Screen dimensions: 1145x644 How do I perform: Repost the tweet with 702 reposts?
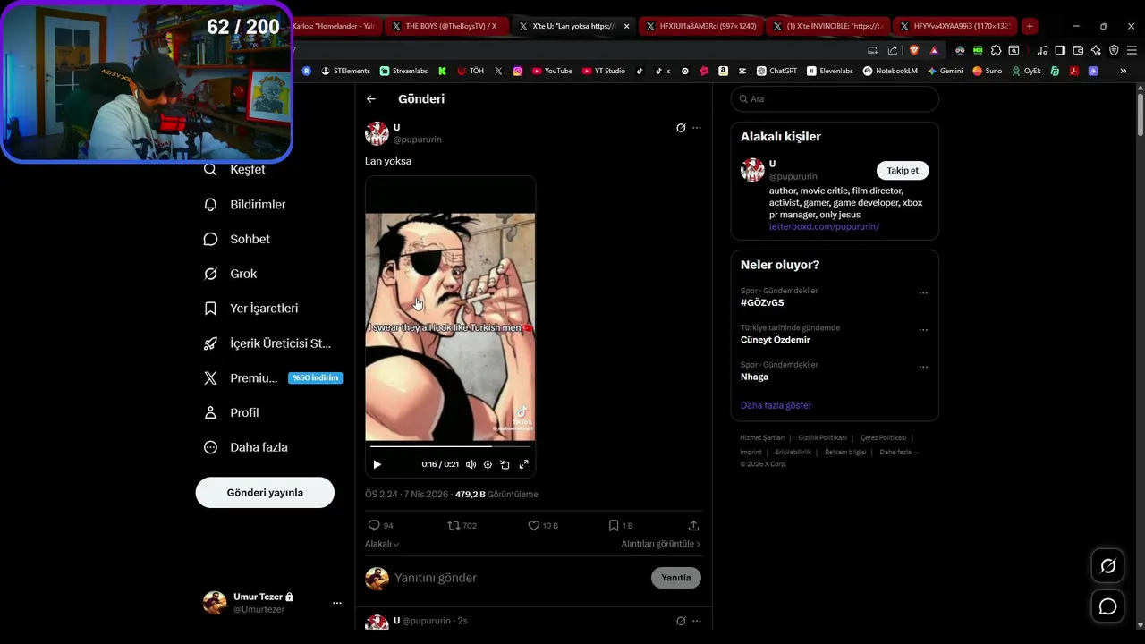(462, 525)
